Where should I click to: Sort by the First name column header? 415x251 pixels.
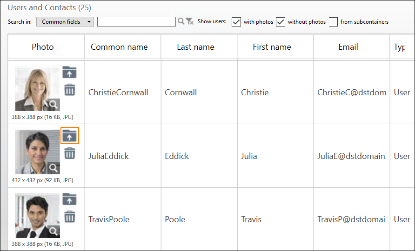[x=272, y=47]
